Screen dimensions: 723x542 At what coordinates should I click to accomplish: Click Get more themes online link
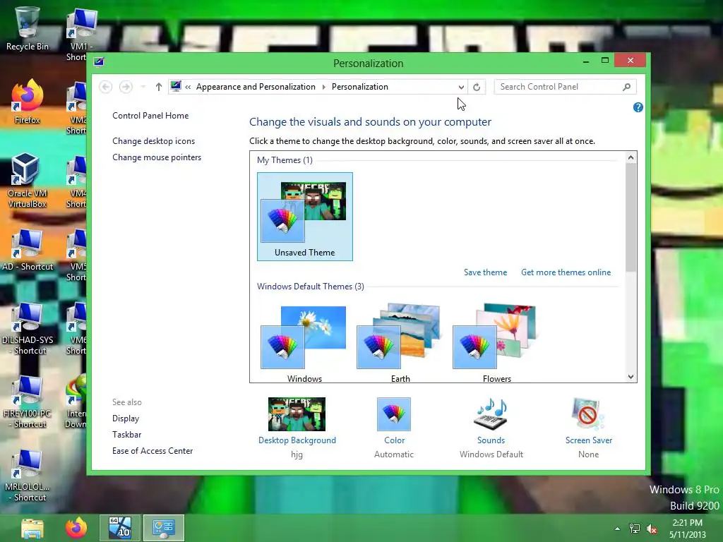[x=566, y=272]
